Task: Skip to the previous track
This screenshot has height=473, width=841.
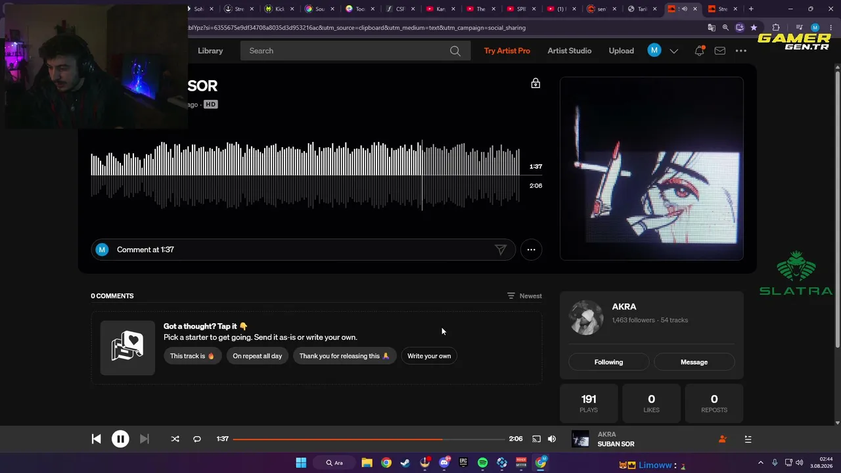Action: tap(96, 439)
